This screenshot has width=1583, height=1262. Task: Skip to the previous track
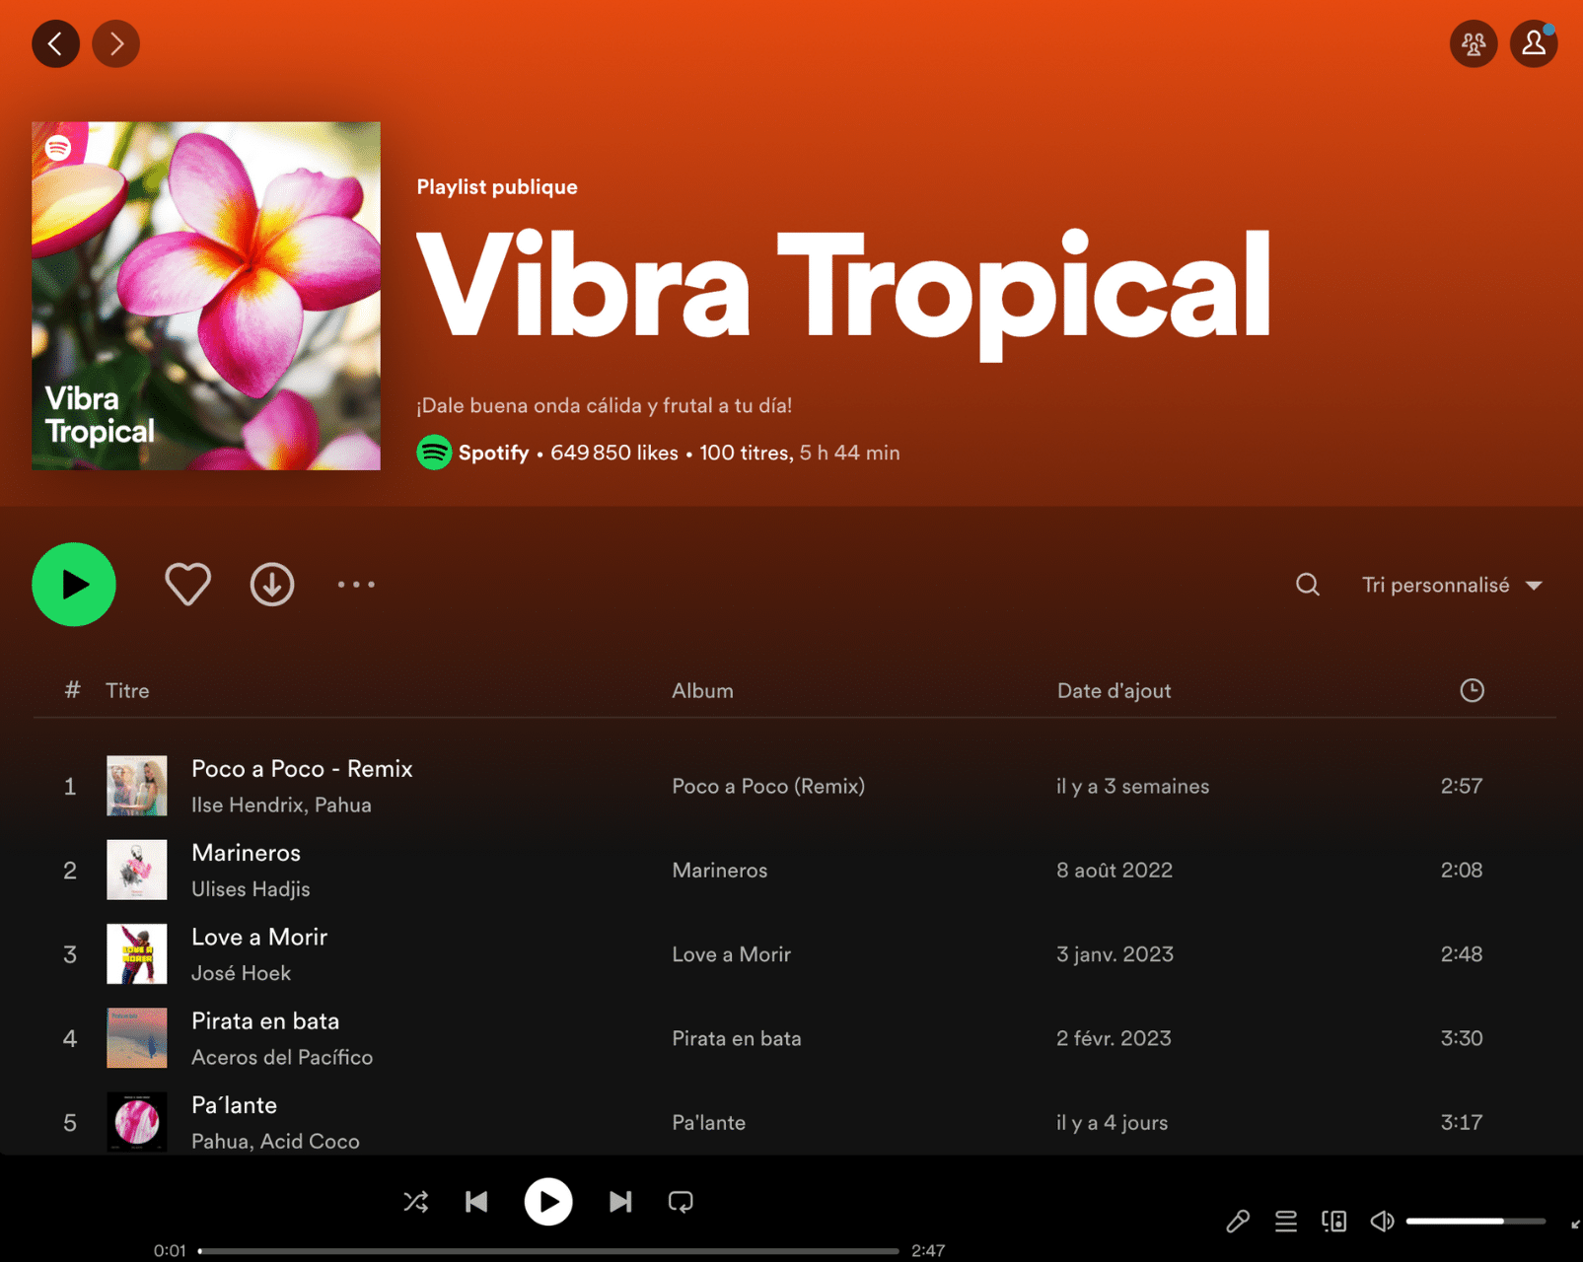476,1202
